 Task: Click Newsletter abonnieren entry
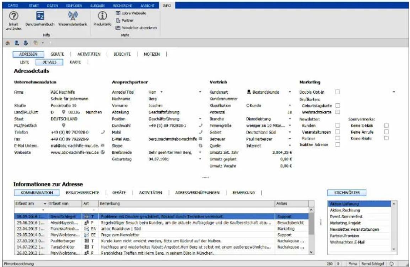136,28
